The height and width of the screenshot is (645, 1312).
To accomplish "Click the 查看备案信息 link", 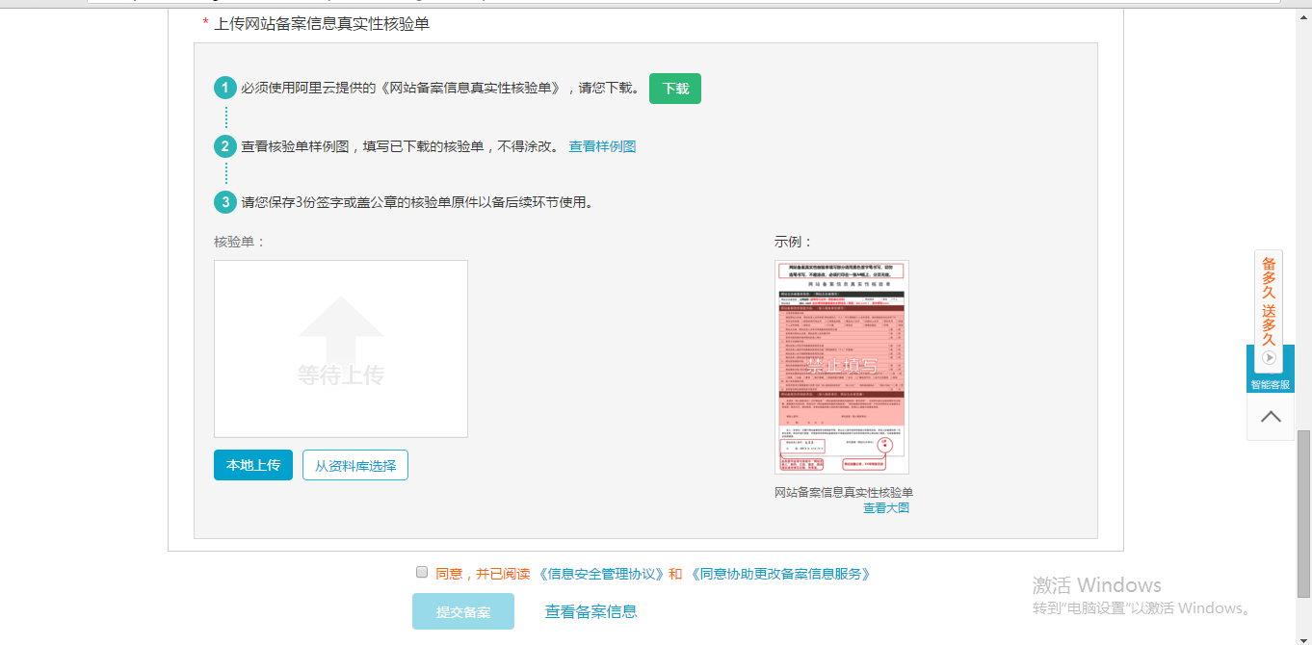I will pyautogui.click(x=590, y=611).
